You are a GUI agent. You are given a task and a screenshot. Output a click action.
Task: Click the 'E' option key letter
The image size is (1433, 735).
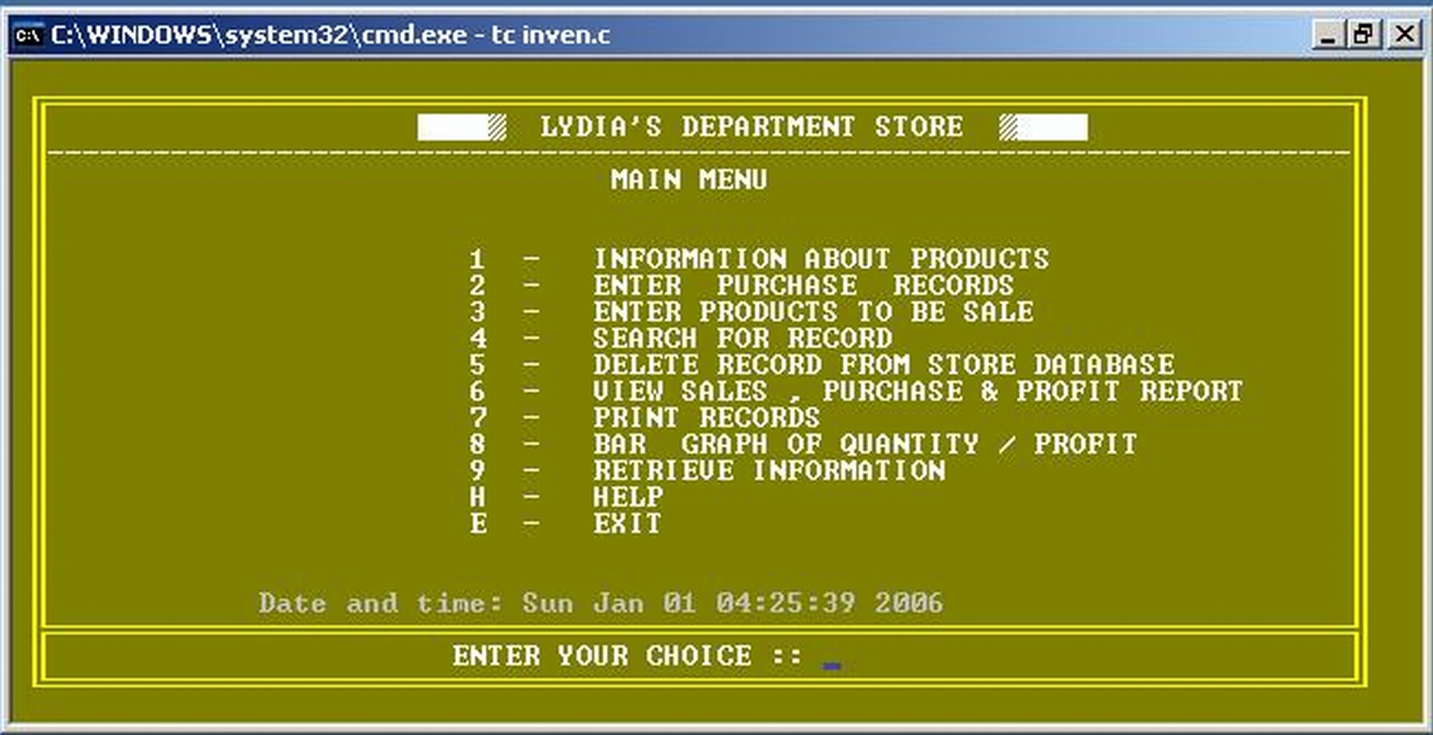click(478, 523)
